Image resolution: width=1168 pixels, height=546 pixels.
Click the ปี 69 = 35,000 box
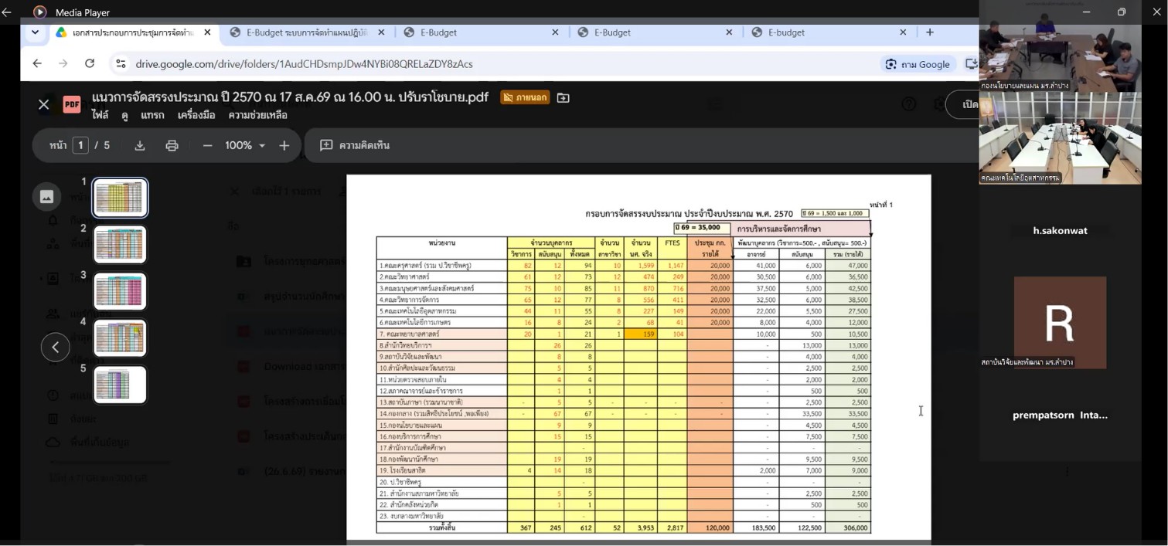pos(702,228)
